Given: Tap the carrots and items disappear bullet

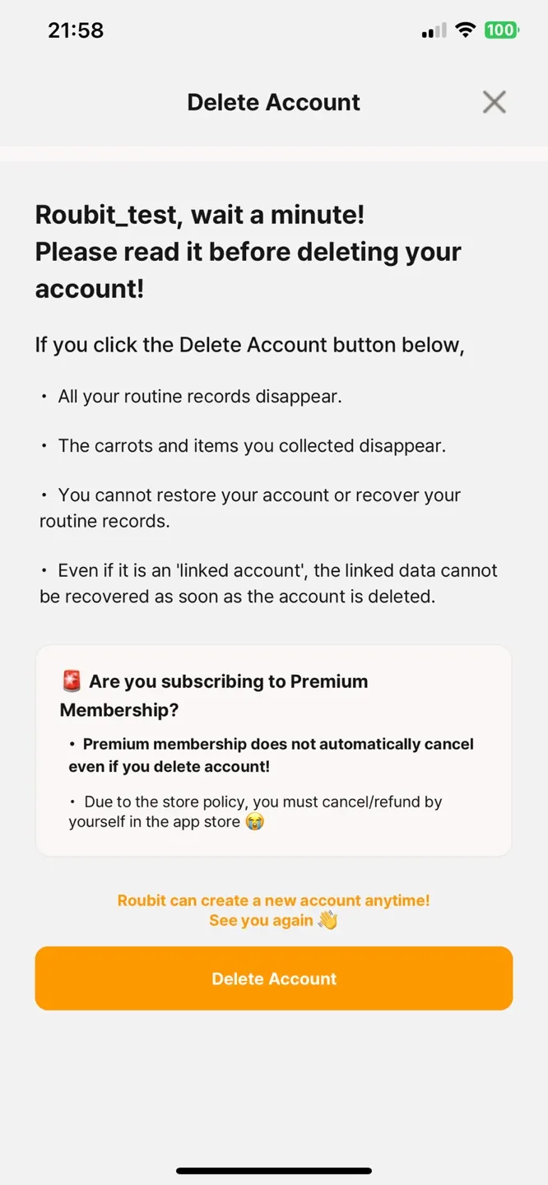Looking at the screenshot, I should 251,446.
